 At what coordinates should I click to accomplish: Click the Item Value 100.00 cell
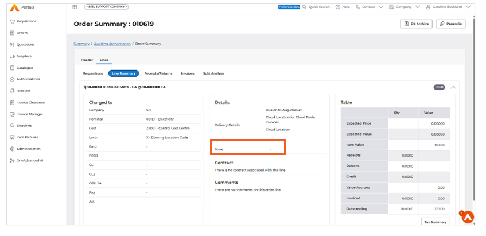tap(434, 145)
